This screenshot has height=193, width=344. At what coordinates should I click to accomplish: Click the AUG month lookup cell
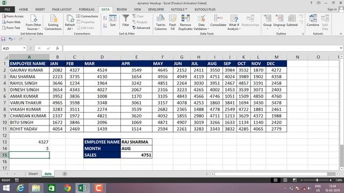(137, 149)
